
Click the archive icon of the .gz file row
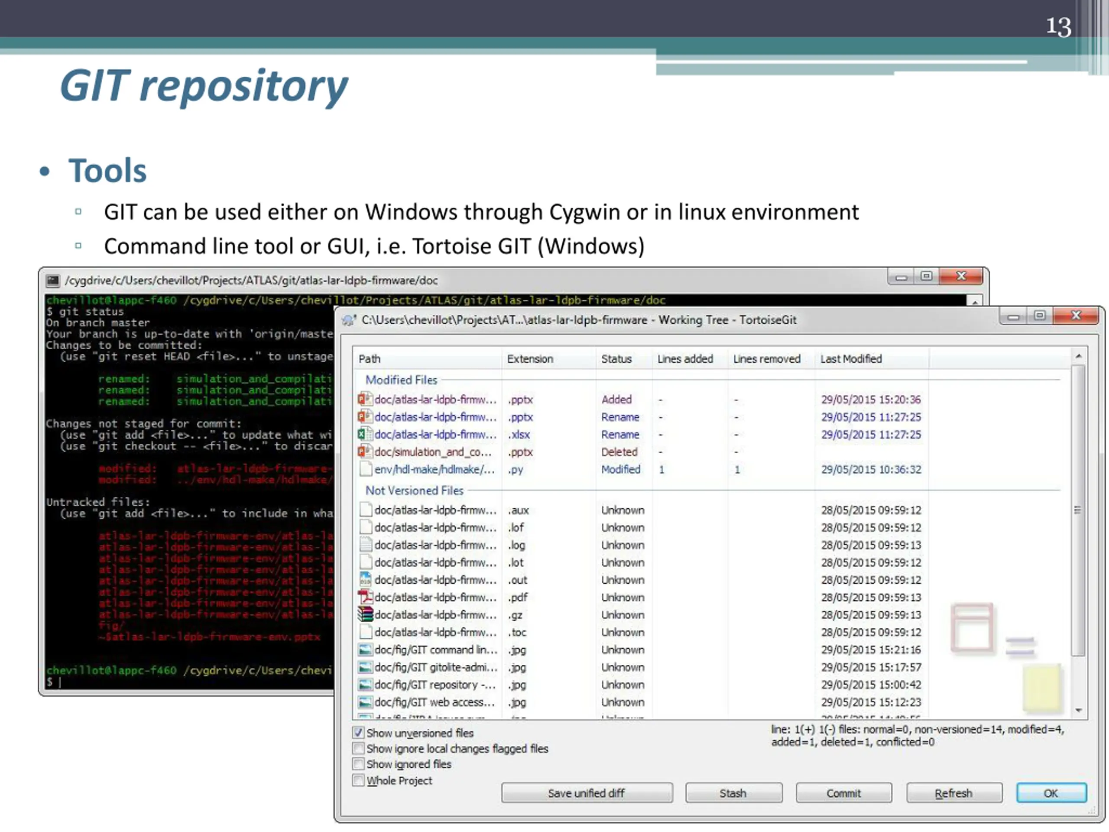[x=365, y=615]
